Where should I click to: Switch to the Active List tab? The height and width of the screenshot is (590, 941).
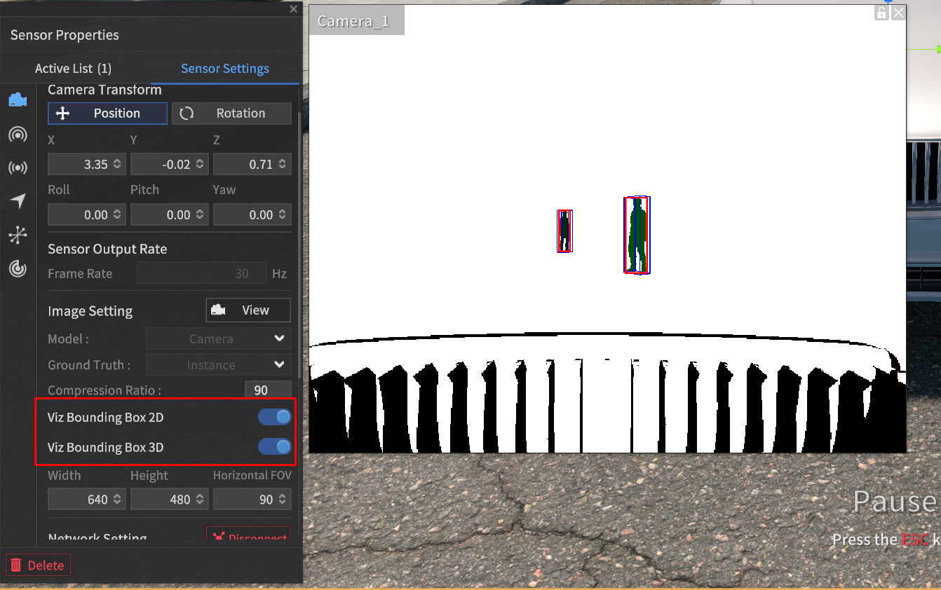pos(73,69)
